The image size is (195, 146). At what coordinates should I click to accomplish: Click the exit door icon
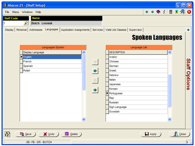[x=182, y=12]
